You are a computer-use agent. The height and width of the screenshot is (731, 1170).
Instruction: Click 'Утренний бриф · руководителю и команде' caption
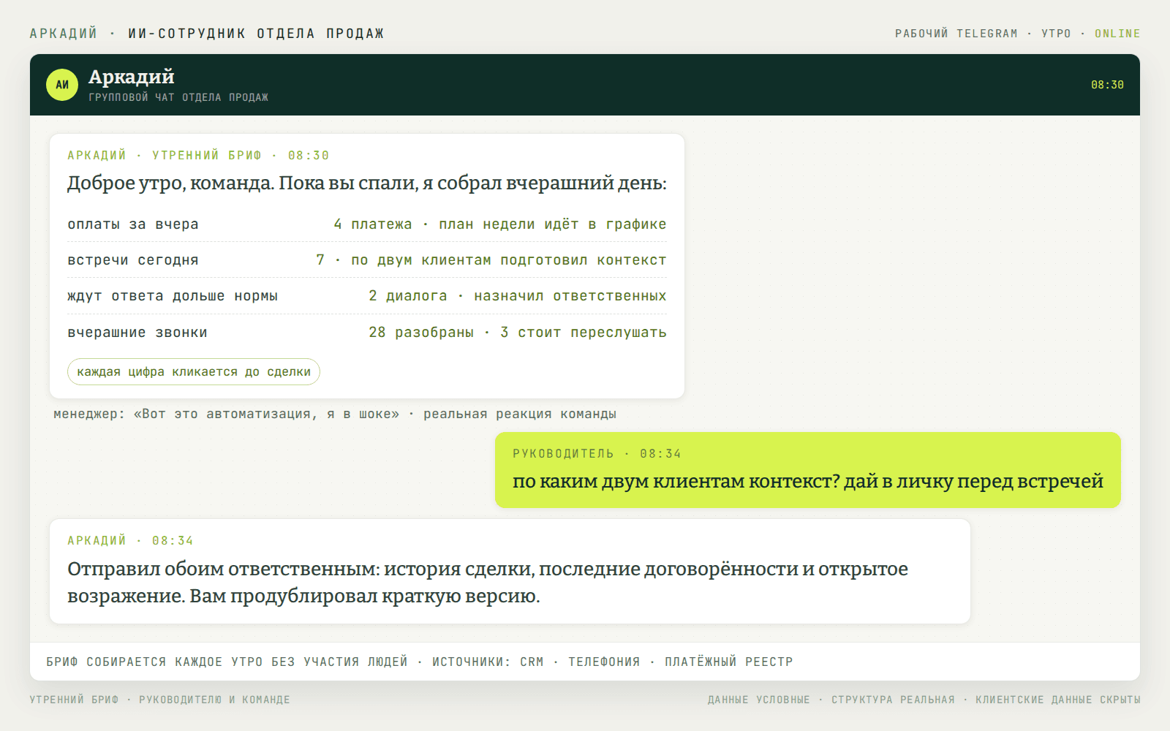pyautogui.click(x=159, y=700)
